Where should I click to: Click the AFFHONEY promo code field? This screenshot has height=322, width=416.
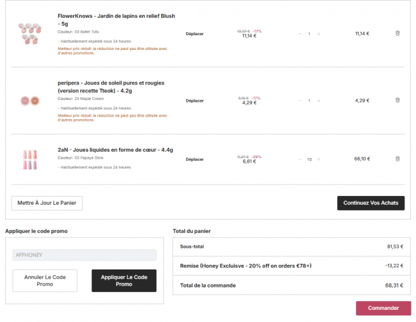pos(84,255)
